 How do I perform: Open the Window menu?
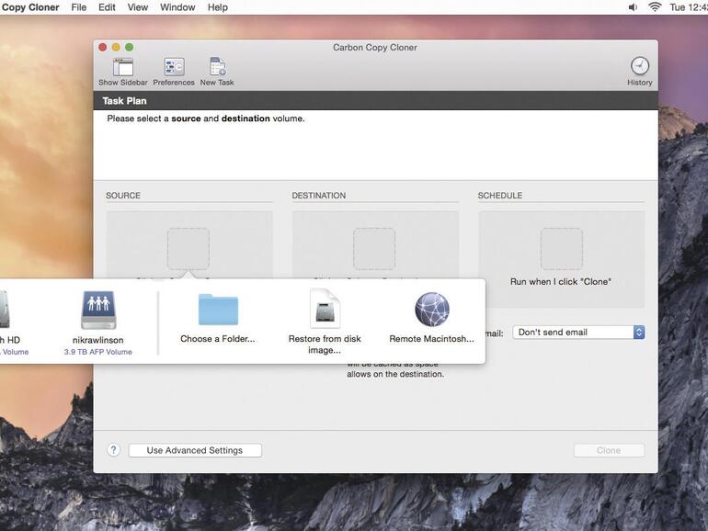click(x=177, y=7)
